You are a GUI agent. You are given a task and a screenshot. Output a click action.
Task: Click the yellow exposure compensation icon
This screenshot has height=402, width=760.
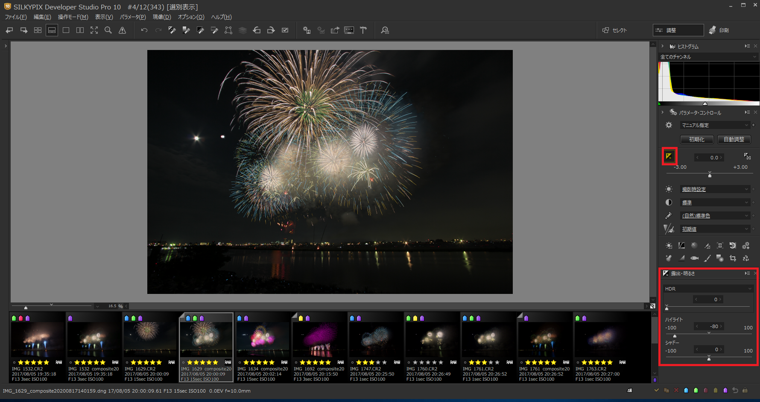(669, 156)
